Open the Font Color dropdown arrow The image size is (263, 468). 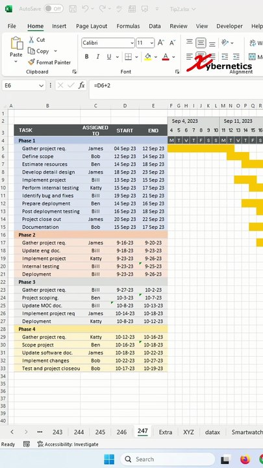point(173,57)
